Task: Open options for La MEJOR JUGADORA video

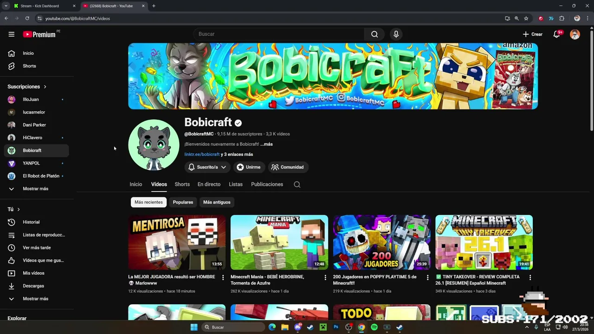Action: coord(223,277)
